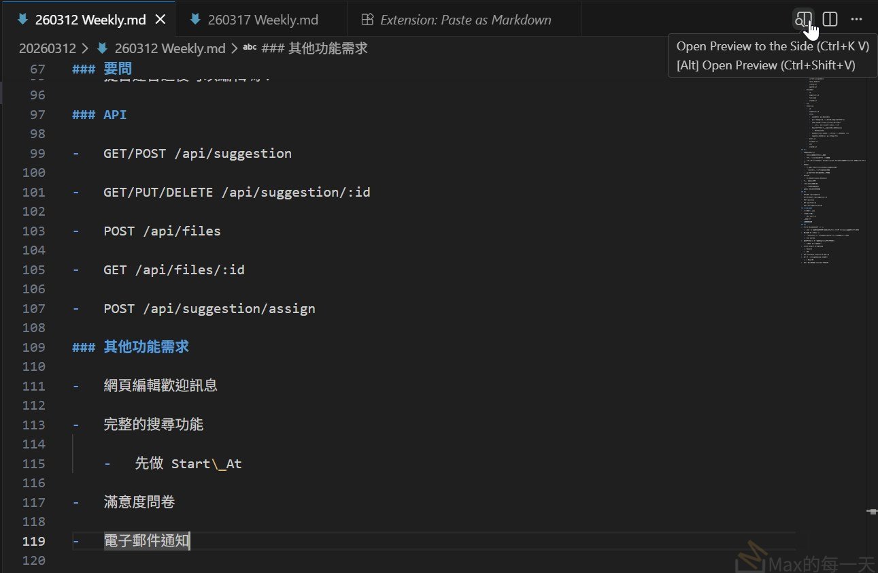Open the Extension: Paste as Markdown tab
The image size is (878, 573).
(x=465, y=20)
